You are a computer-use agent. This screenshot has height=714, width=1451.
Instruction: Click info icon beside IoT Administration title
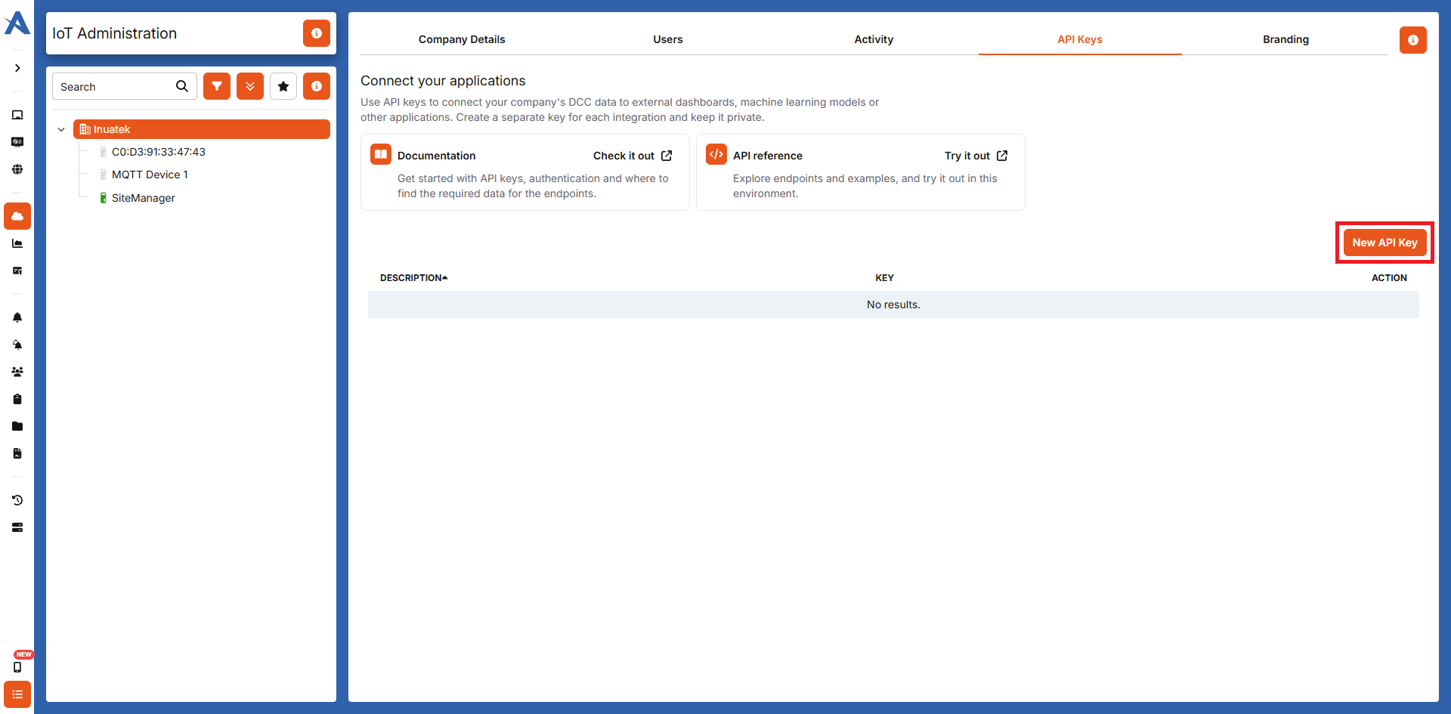[x=317, y=33]
